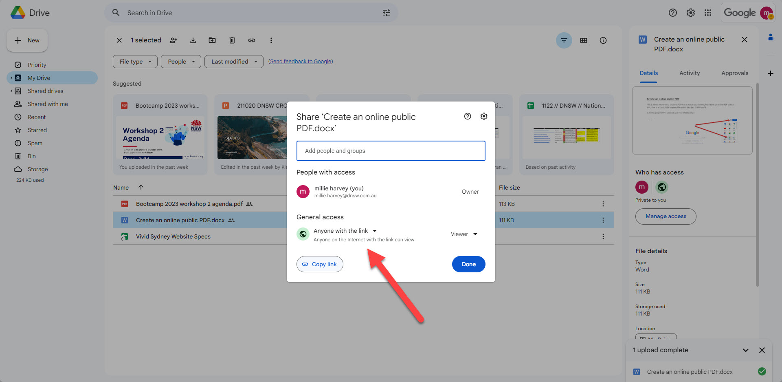The height and width of the screenshot is (382, 782).
Task: Open People filter dropdown
Action: [x=181, y=62]
